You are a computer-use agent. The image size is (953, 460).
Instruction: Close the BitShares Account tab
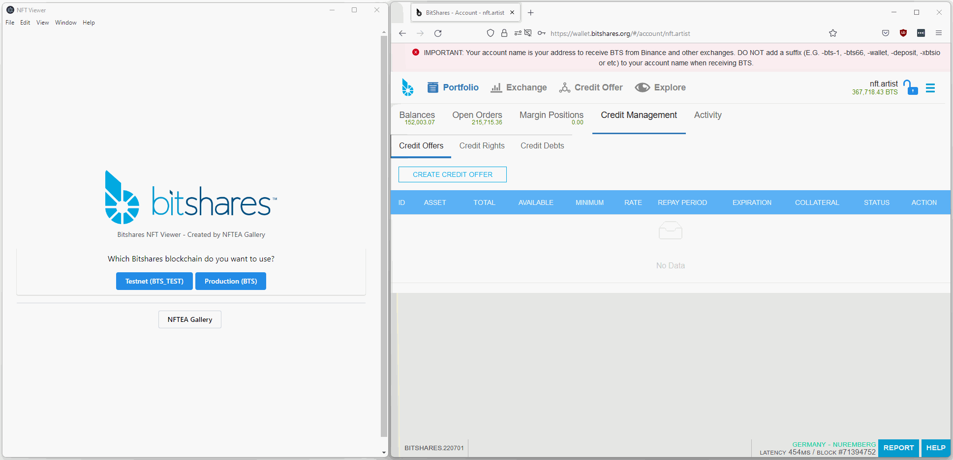click(512, 13)
